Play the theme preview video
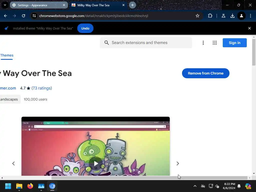This screenshot has width=256, height=192. (96, 163)
